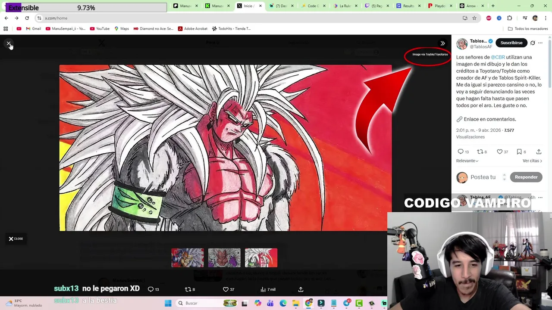
Task: Open the Adobe Acrobat bookmark
Action: (x=192, y=29)
